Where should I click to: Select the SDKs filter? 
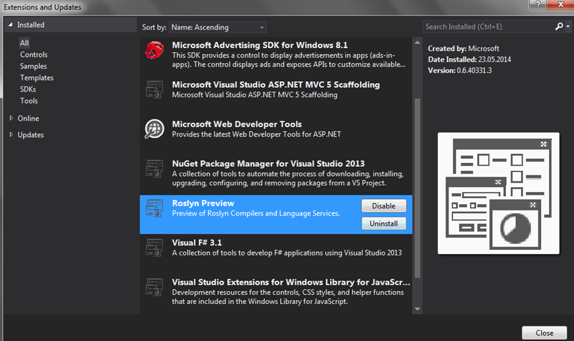tap(28, 89)
